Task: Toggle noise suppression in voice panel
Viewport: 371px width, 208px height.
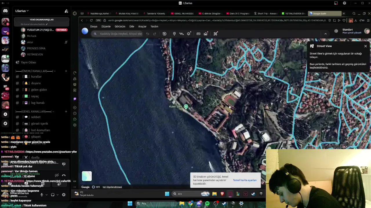Action: (x=57, y=175)
